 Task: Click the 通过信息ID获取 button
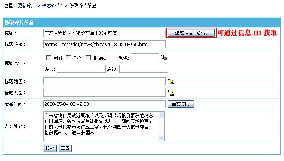pos(191,33)
